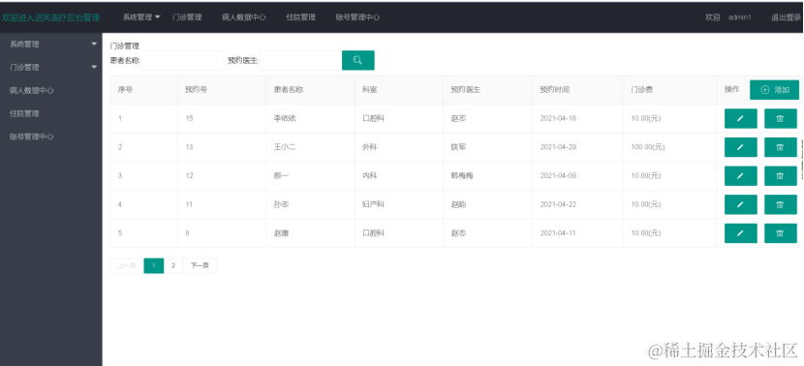The height and width of the screenshot is (366, 804).
Task: Edit the row with appointment number 12
Action: (740, 176)
